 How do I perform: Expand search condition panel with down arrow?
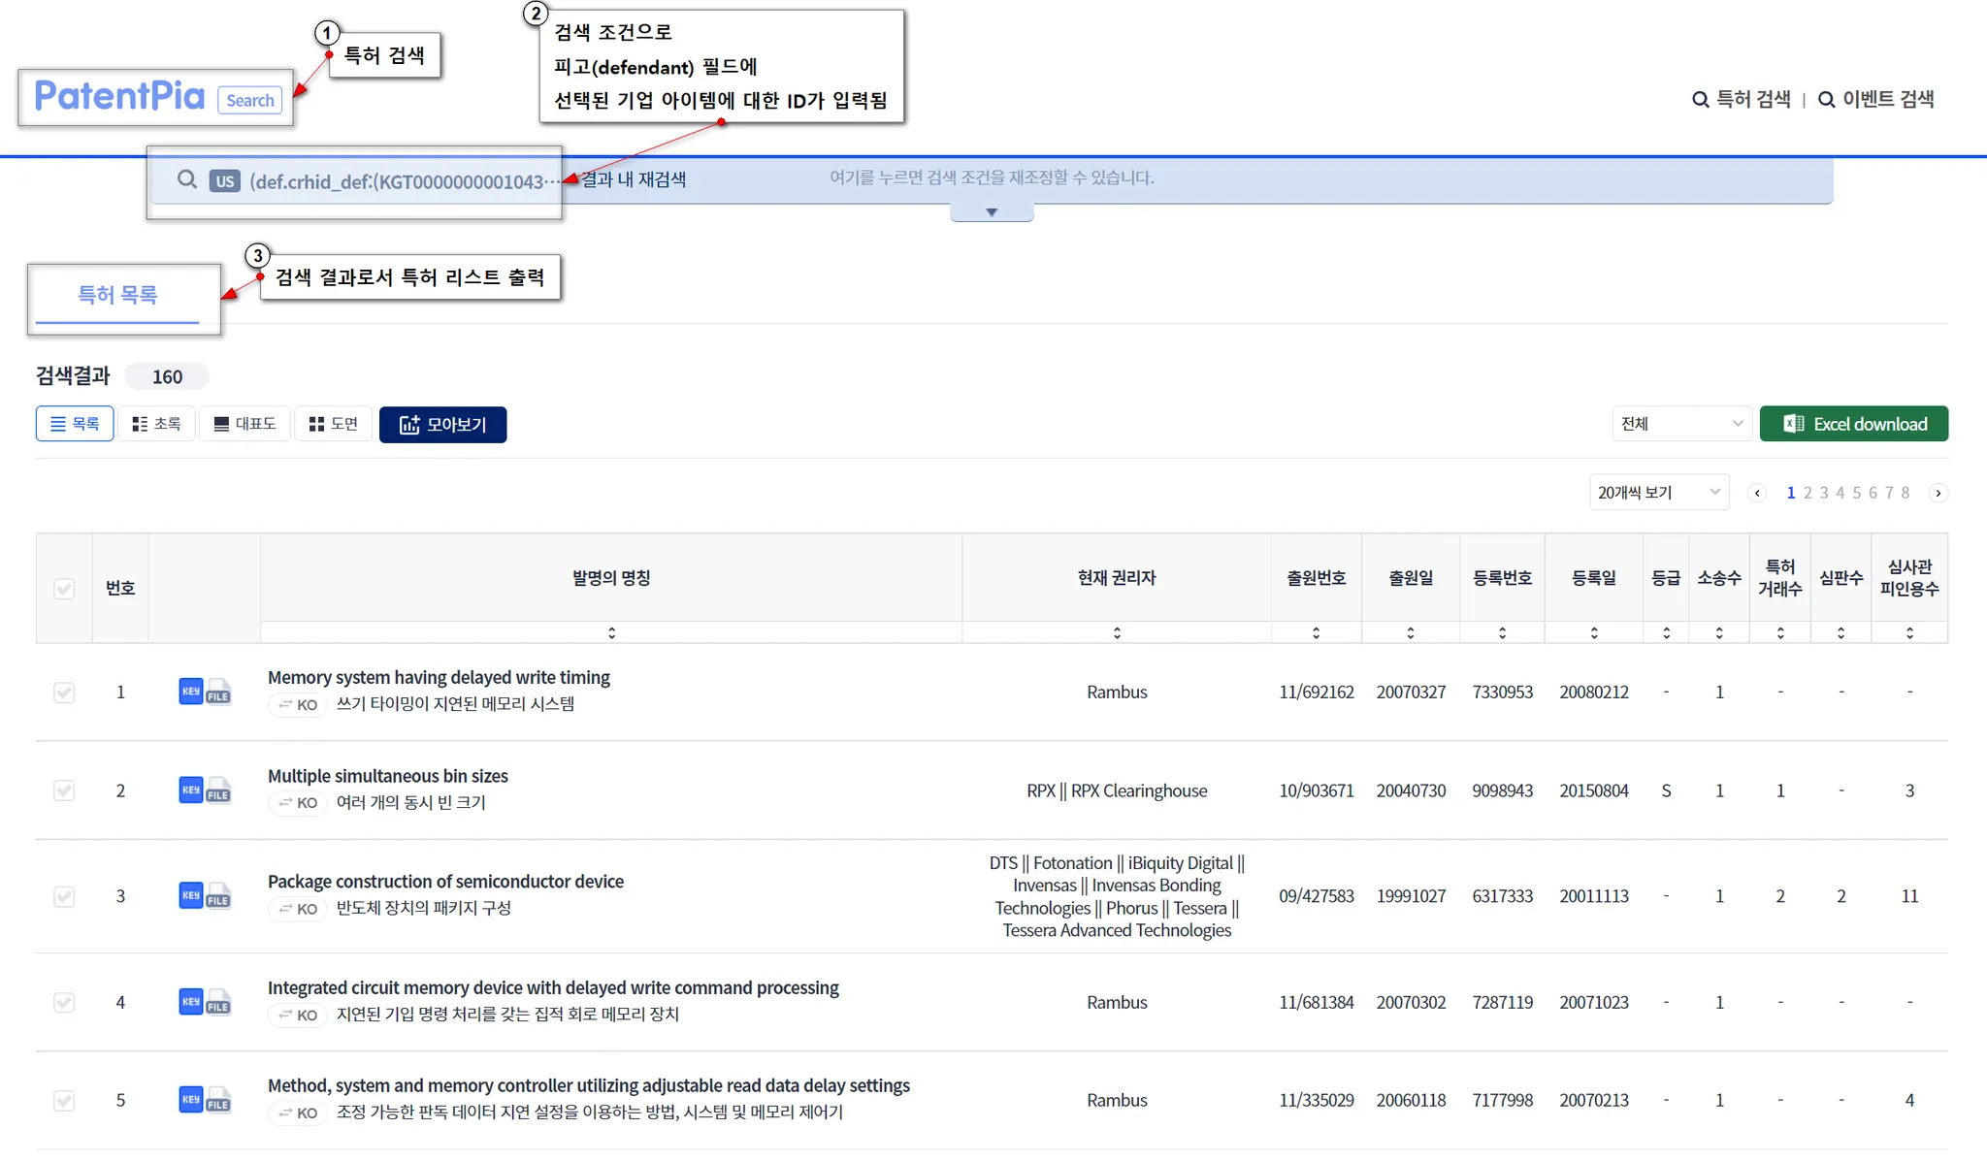pos(992,212)
